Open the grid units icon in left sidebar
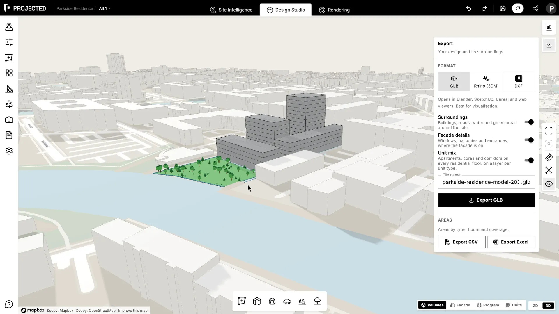This screenshot has height=314, width=559. point(9,73)
